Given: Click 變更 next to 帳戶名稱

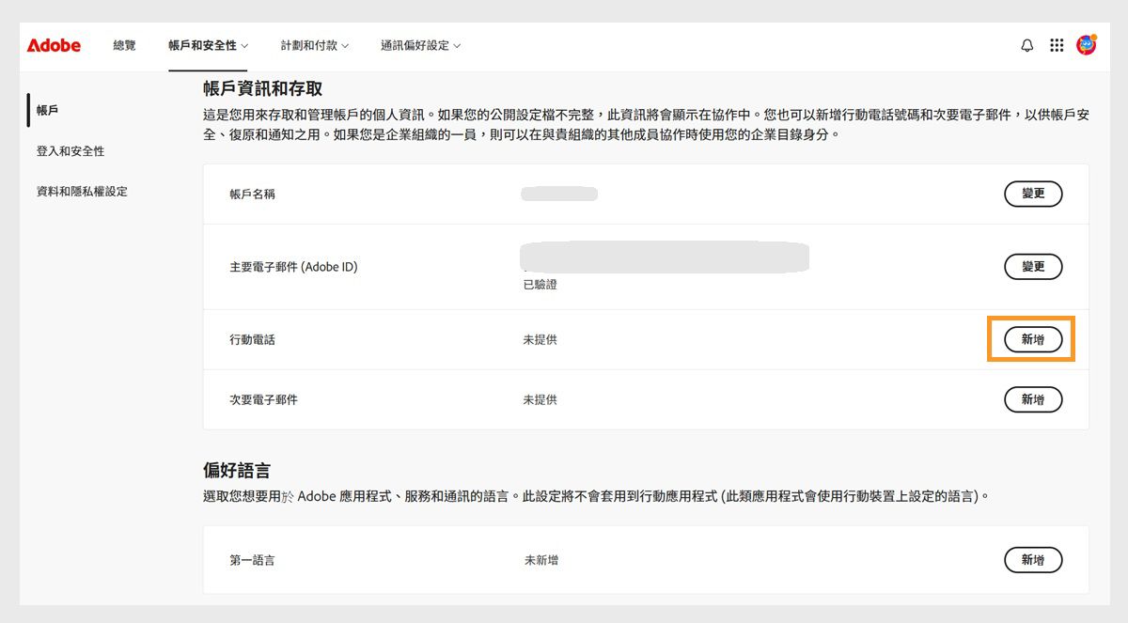Looking at the screenshot, I should pyautogui.click(x=1033, y=194).
